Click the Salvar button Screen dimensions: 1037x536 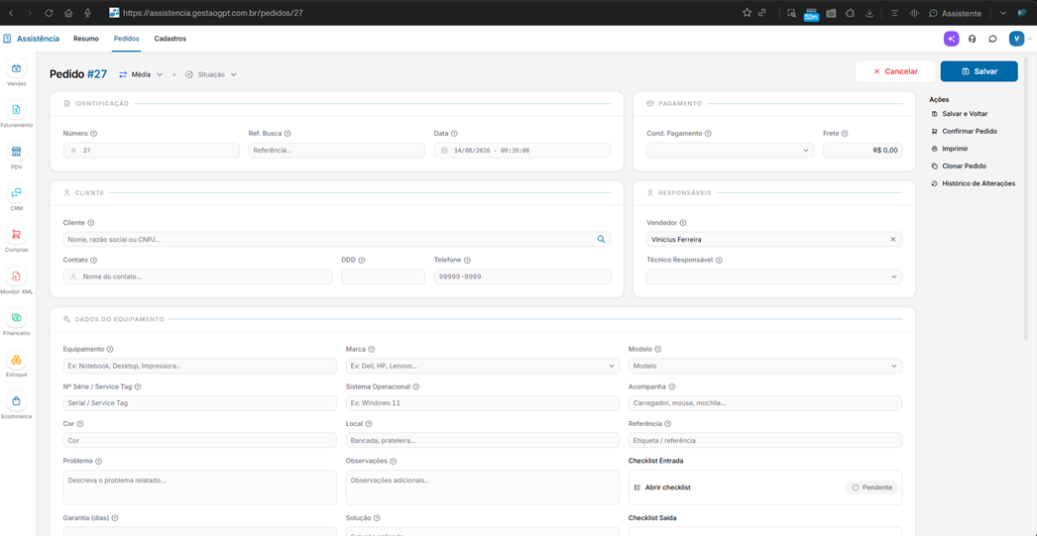coord(979,71)
